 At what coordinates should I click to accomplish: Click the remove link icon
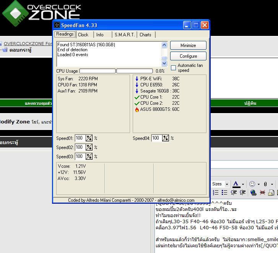tap(262, 193)
